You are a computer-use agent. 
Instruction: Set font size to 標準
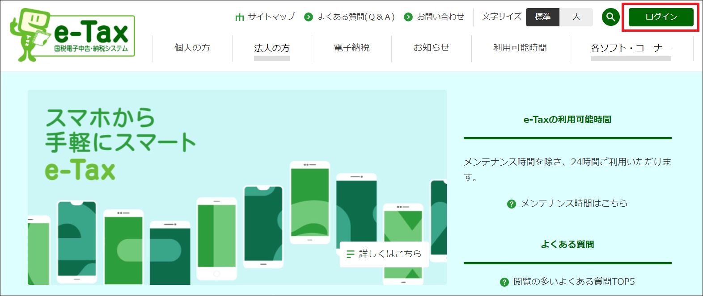pyautogui.click(x=542, y=17)
